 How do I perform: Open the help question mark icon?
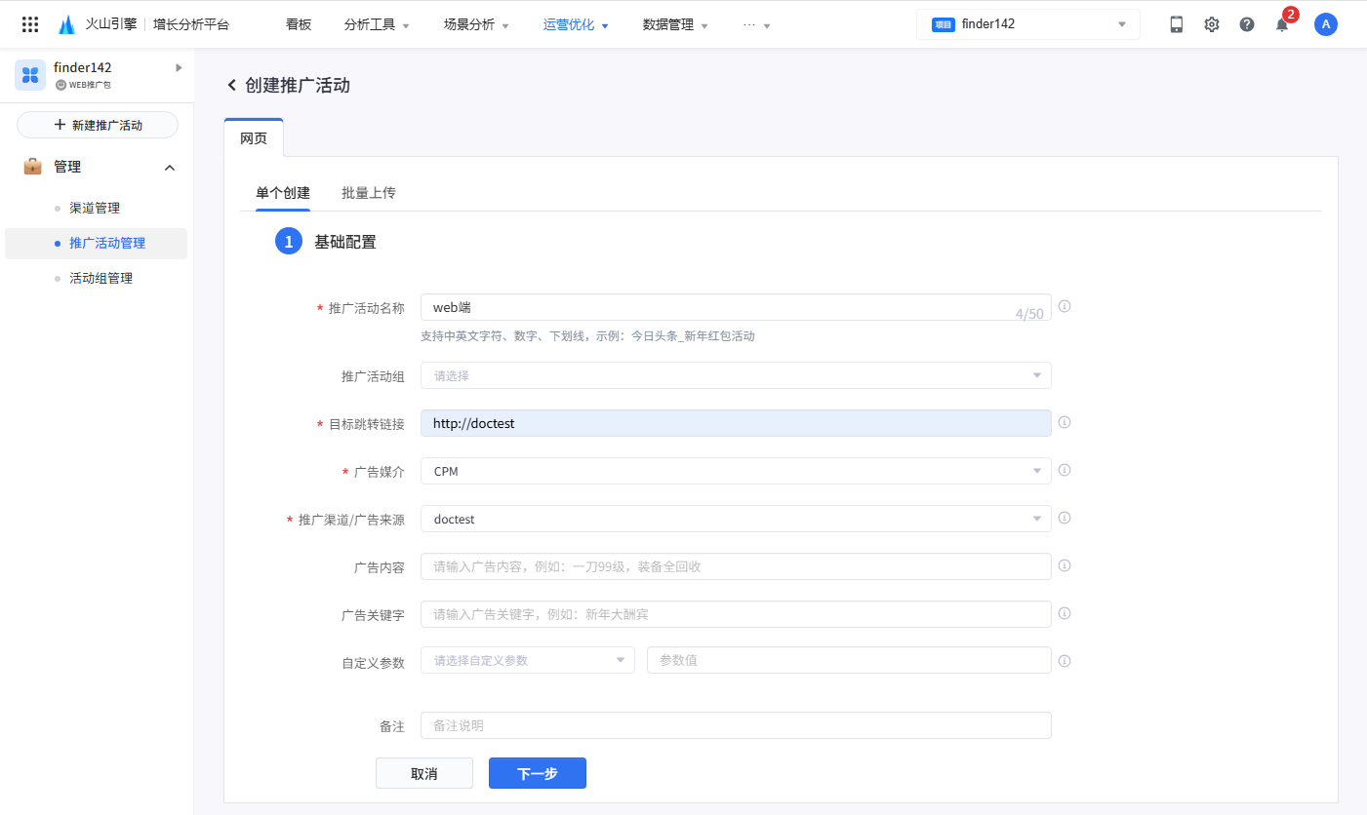click(1247, 24)
